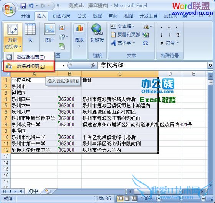Select cell containing 华侨大学附属中学
Screen dimensions: 215x203
[x=34, y=150]
